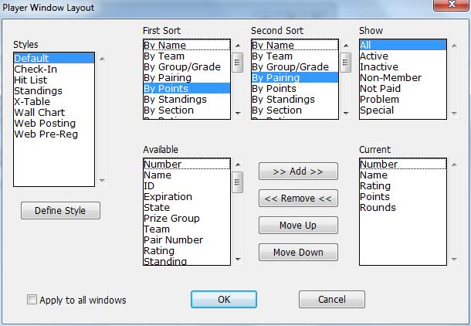Viewport: 471px width, 326px height.
Task: Click the Remove button
Action: point(298,199)
